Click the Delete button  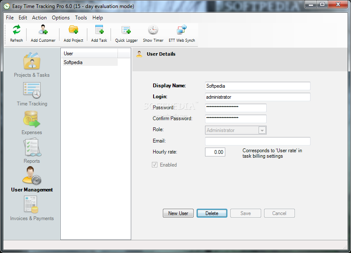(x=212, y=213)
